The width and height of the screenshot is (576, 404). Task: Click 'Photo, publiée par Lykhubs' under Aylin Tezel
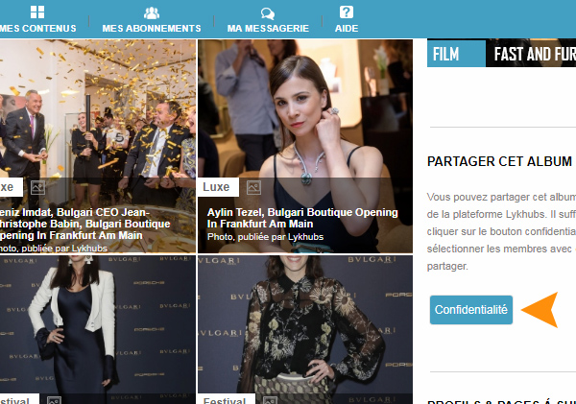pos(265,237)
